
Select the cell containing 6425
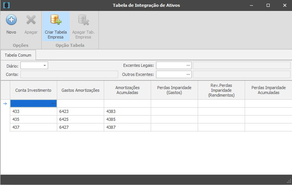80,119
